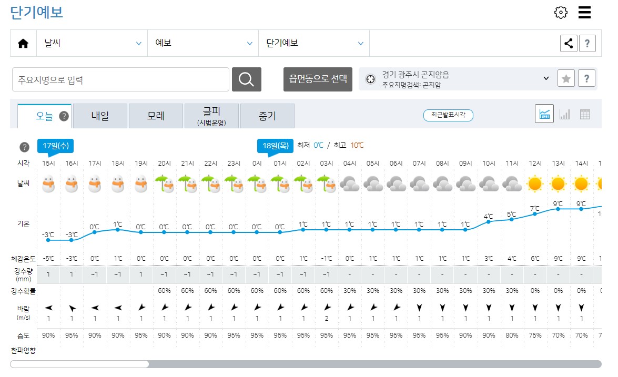Click the 15시 -5℃ wind chill value
The width and height of the screenshot is (618, 377).
point(48,259)
